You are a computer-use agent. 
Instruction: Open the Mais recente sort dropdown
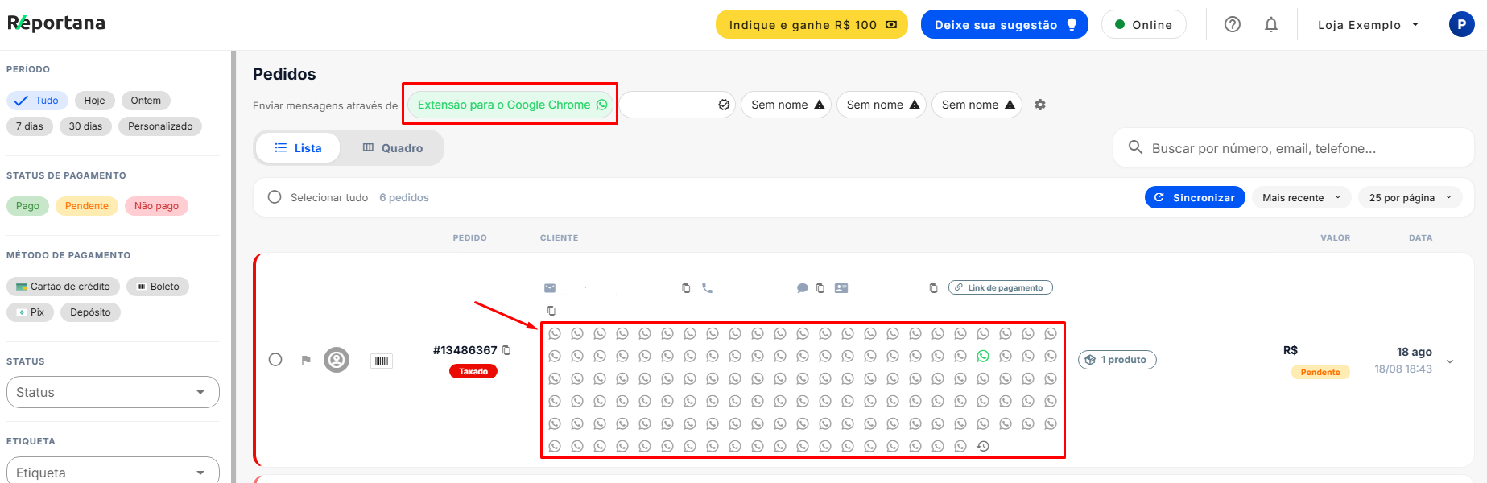(1301, 197)
